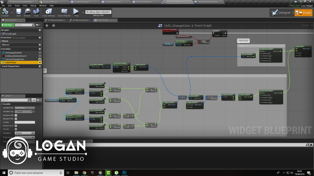
Task: Toggle Details property matrix view button
Action: [33, 100]
